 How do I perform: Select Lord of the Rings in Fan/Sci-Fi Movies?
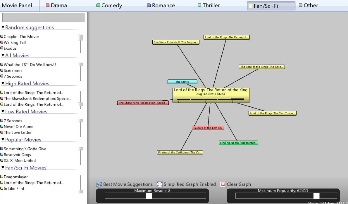click(32, 183)
